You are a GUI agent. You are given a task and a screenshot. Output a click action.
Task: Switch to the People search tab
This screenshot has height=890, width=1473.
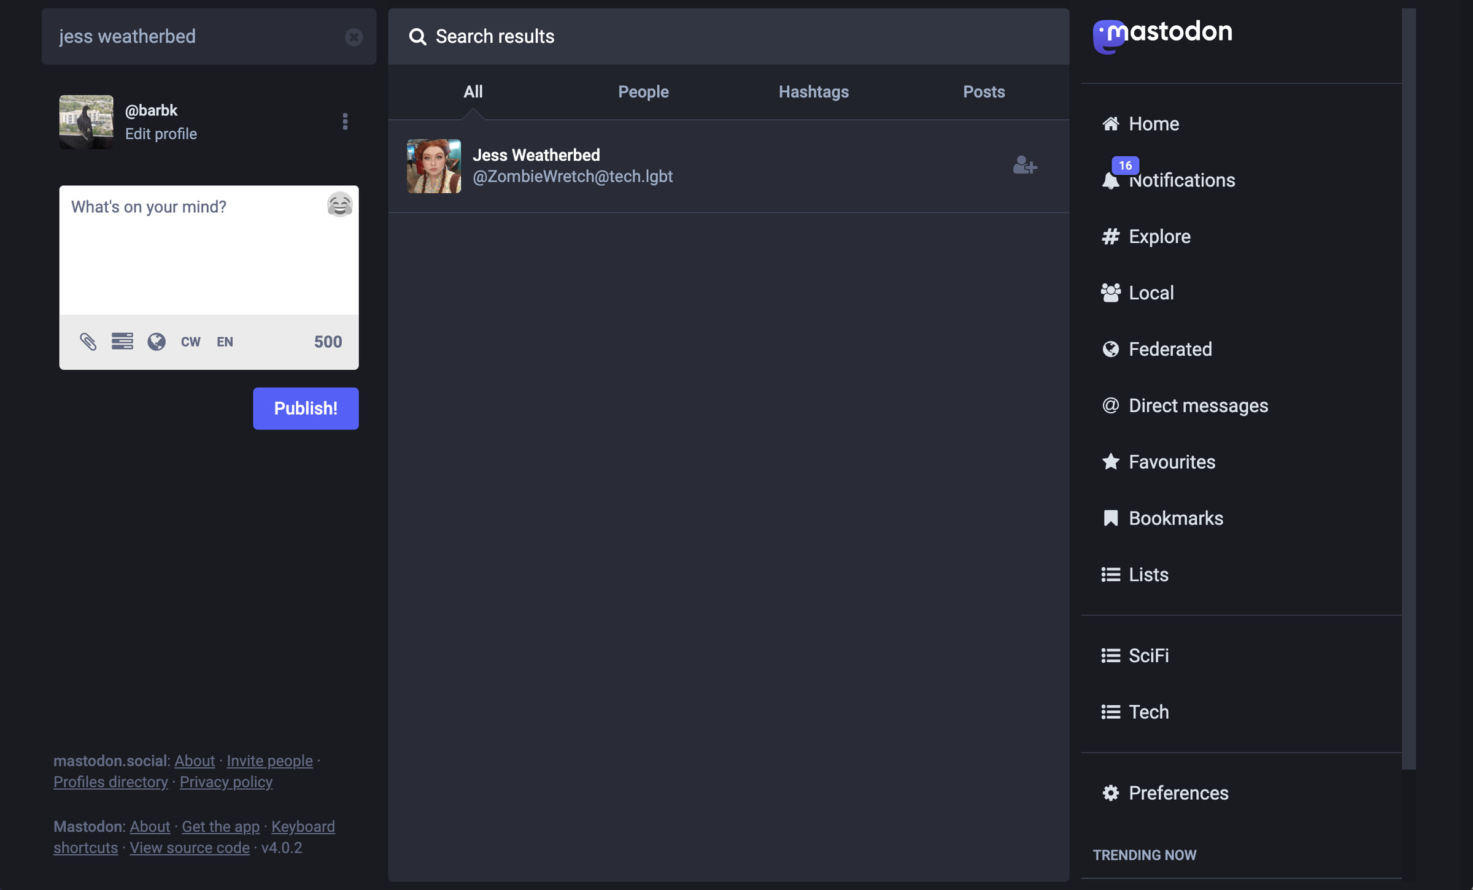643,91
